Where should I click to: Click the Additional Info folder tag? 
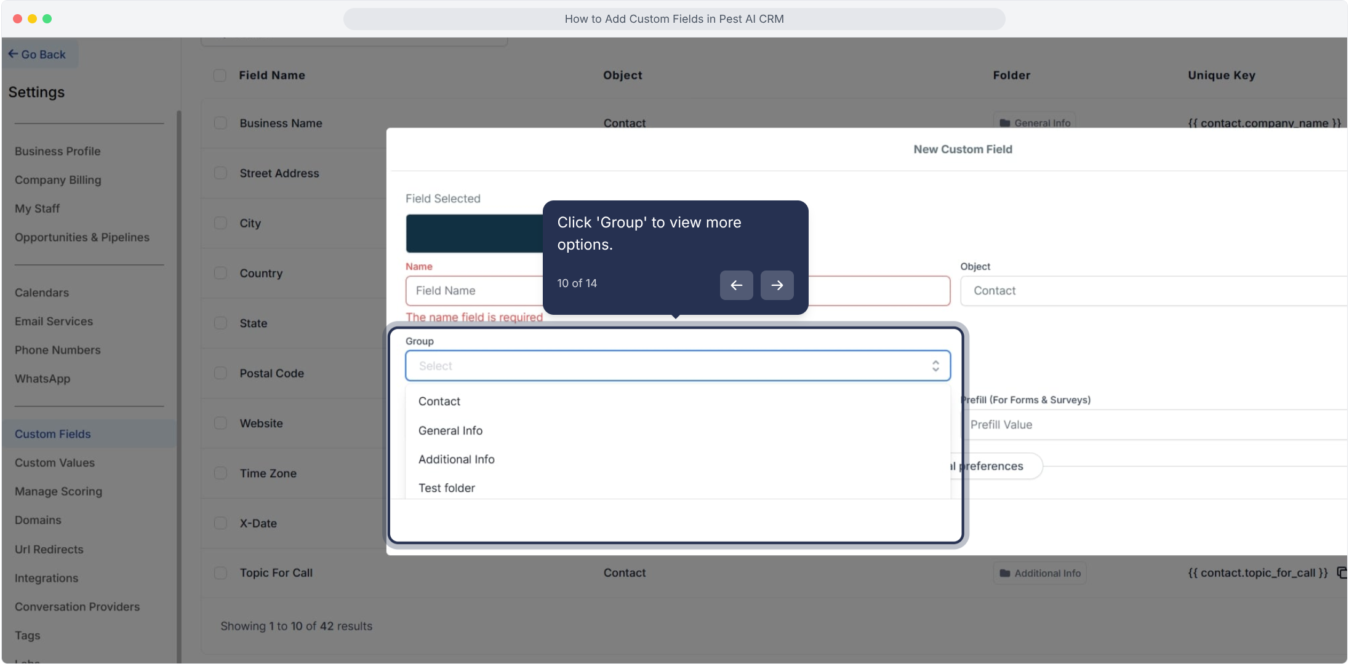[x=1039, y=573]
